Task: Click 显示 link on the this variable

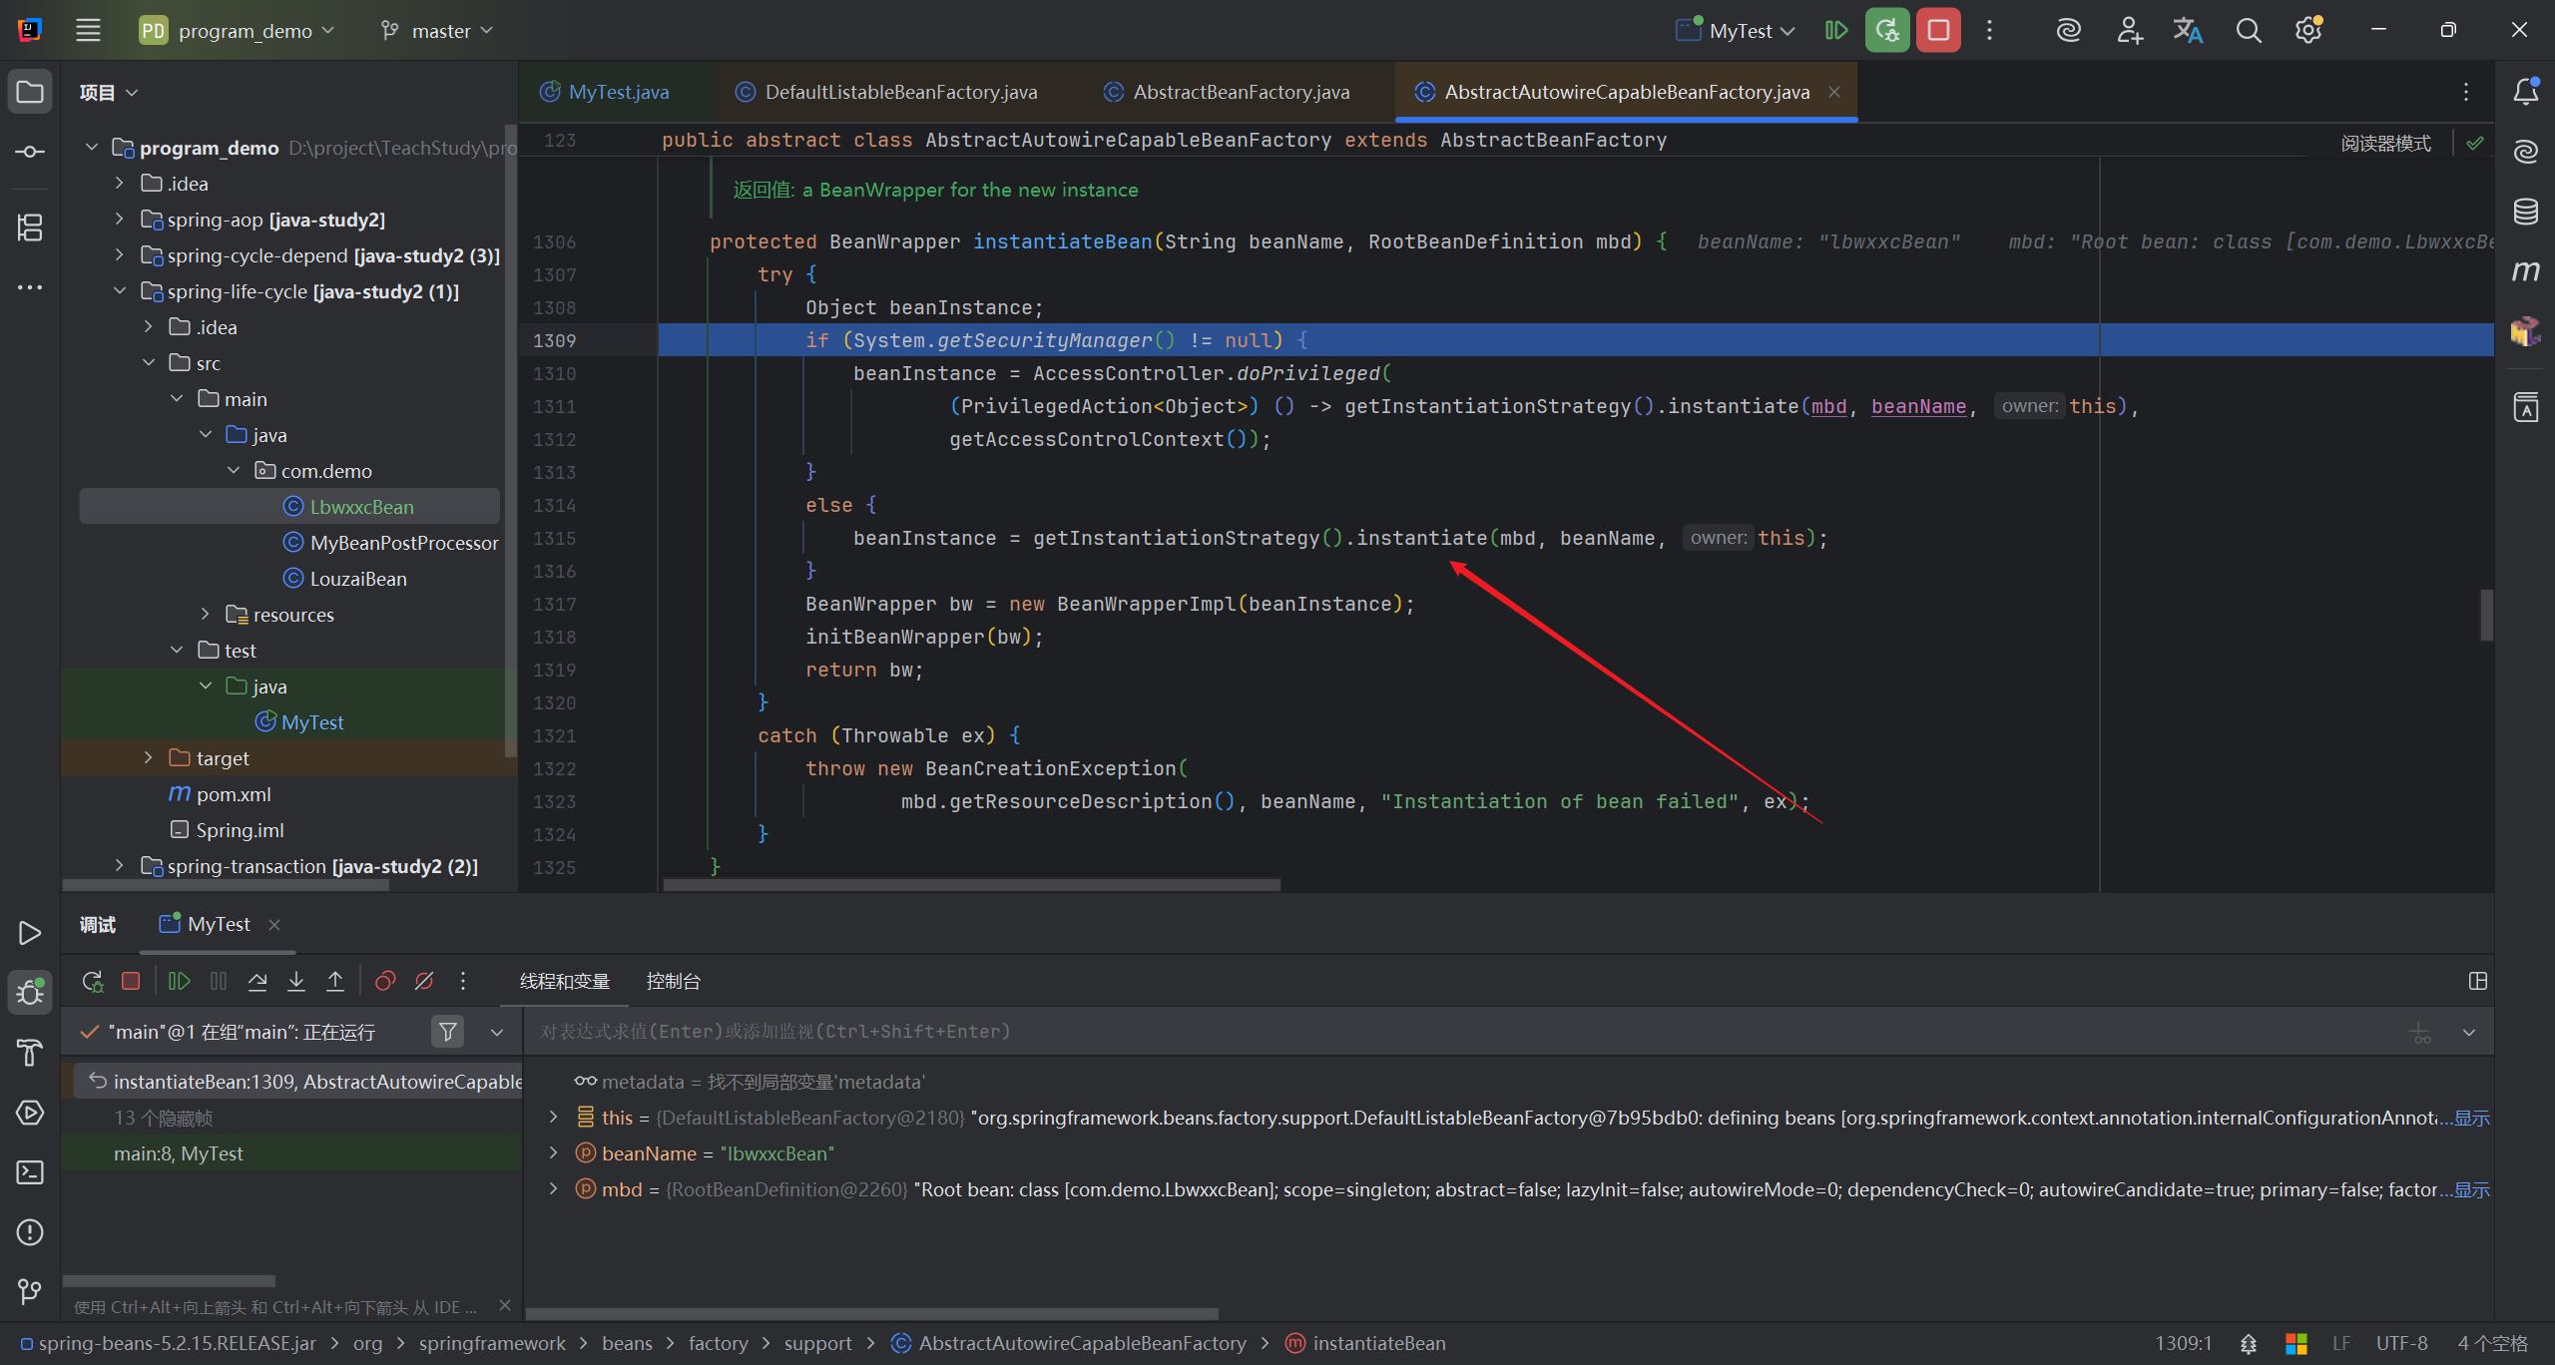Action: click(2473, 1118)
